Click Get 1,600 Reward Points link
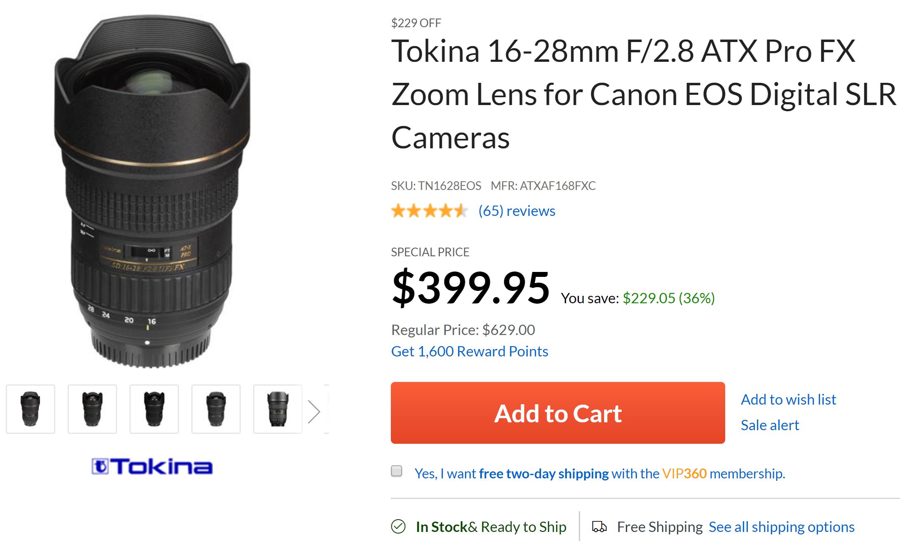The image size is (900, 548). click(470, 351)
